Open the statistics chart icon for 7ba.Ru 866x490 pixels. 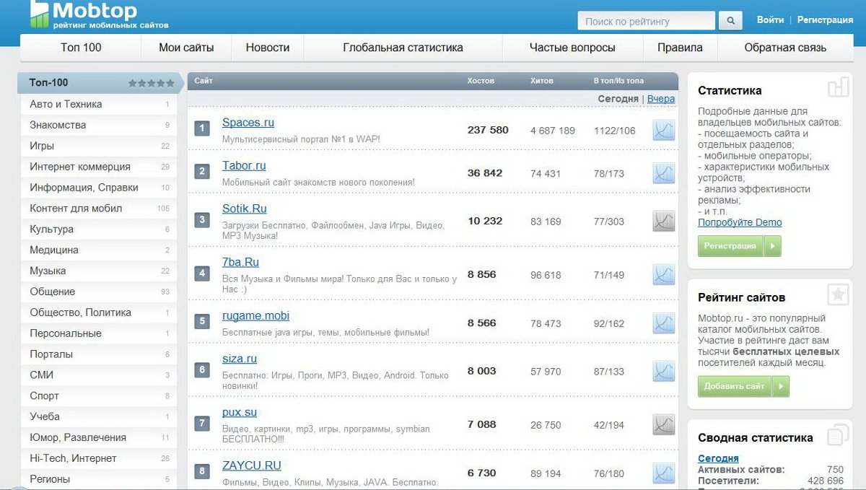(x=663, y=275)
